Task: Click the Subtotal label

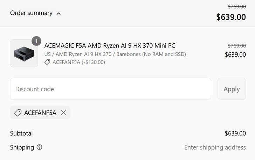Action: (x=21, y=133)
